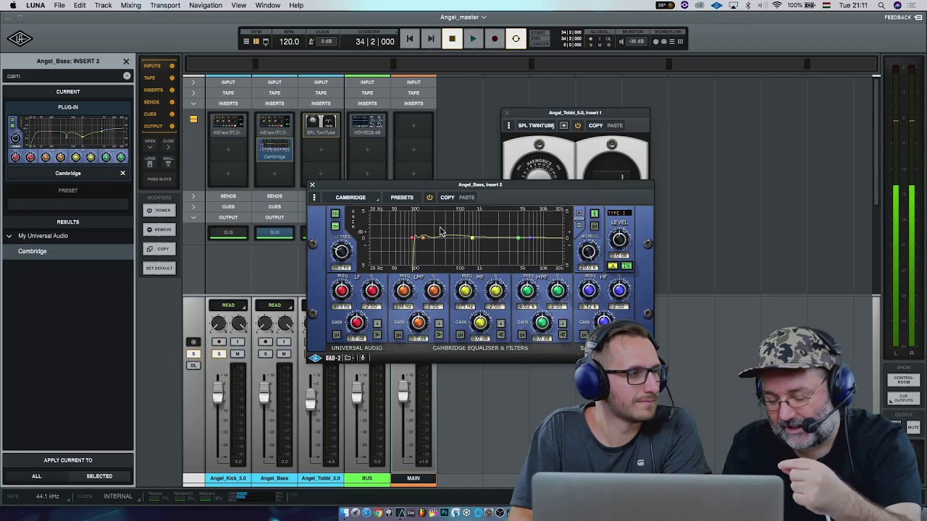Screen dimensions: 927x521
Task: Apply current plug-in to ALL tracks
Action: [36, 476]
